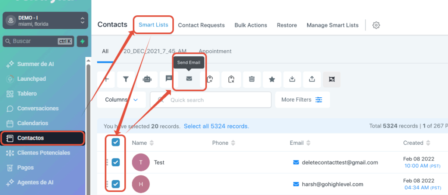Open the filter funnel icon in toolbar
This screenshot has width=448, height=195.
pyautogui.click(x=126, y=79)
